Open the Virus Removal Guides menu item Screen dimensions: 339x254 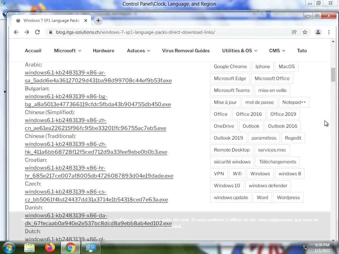[x=186, y=51]
